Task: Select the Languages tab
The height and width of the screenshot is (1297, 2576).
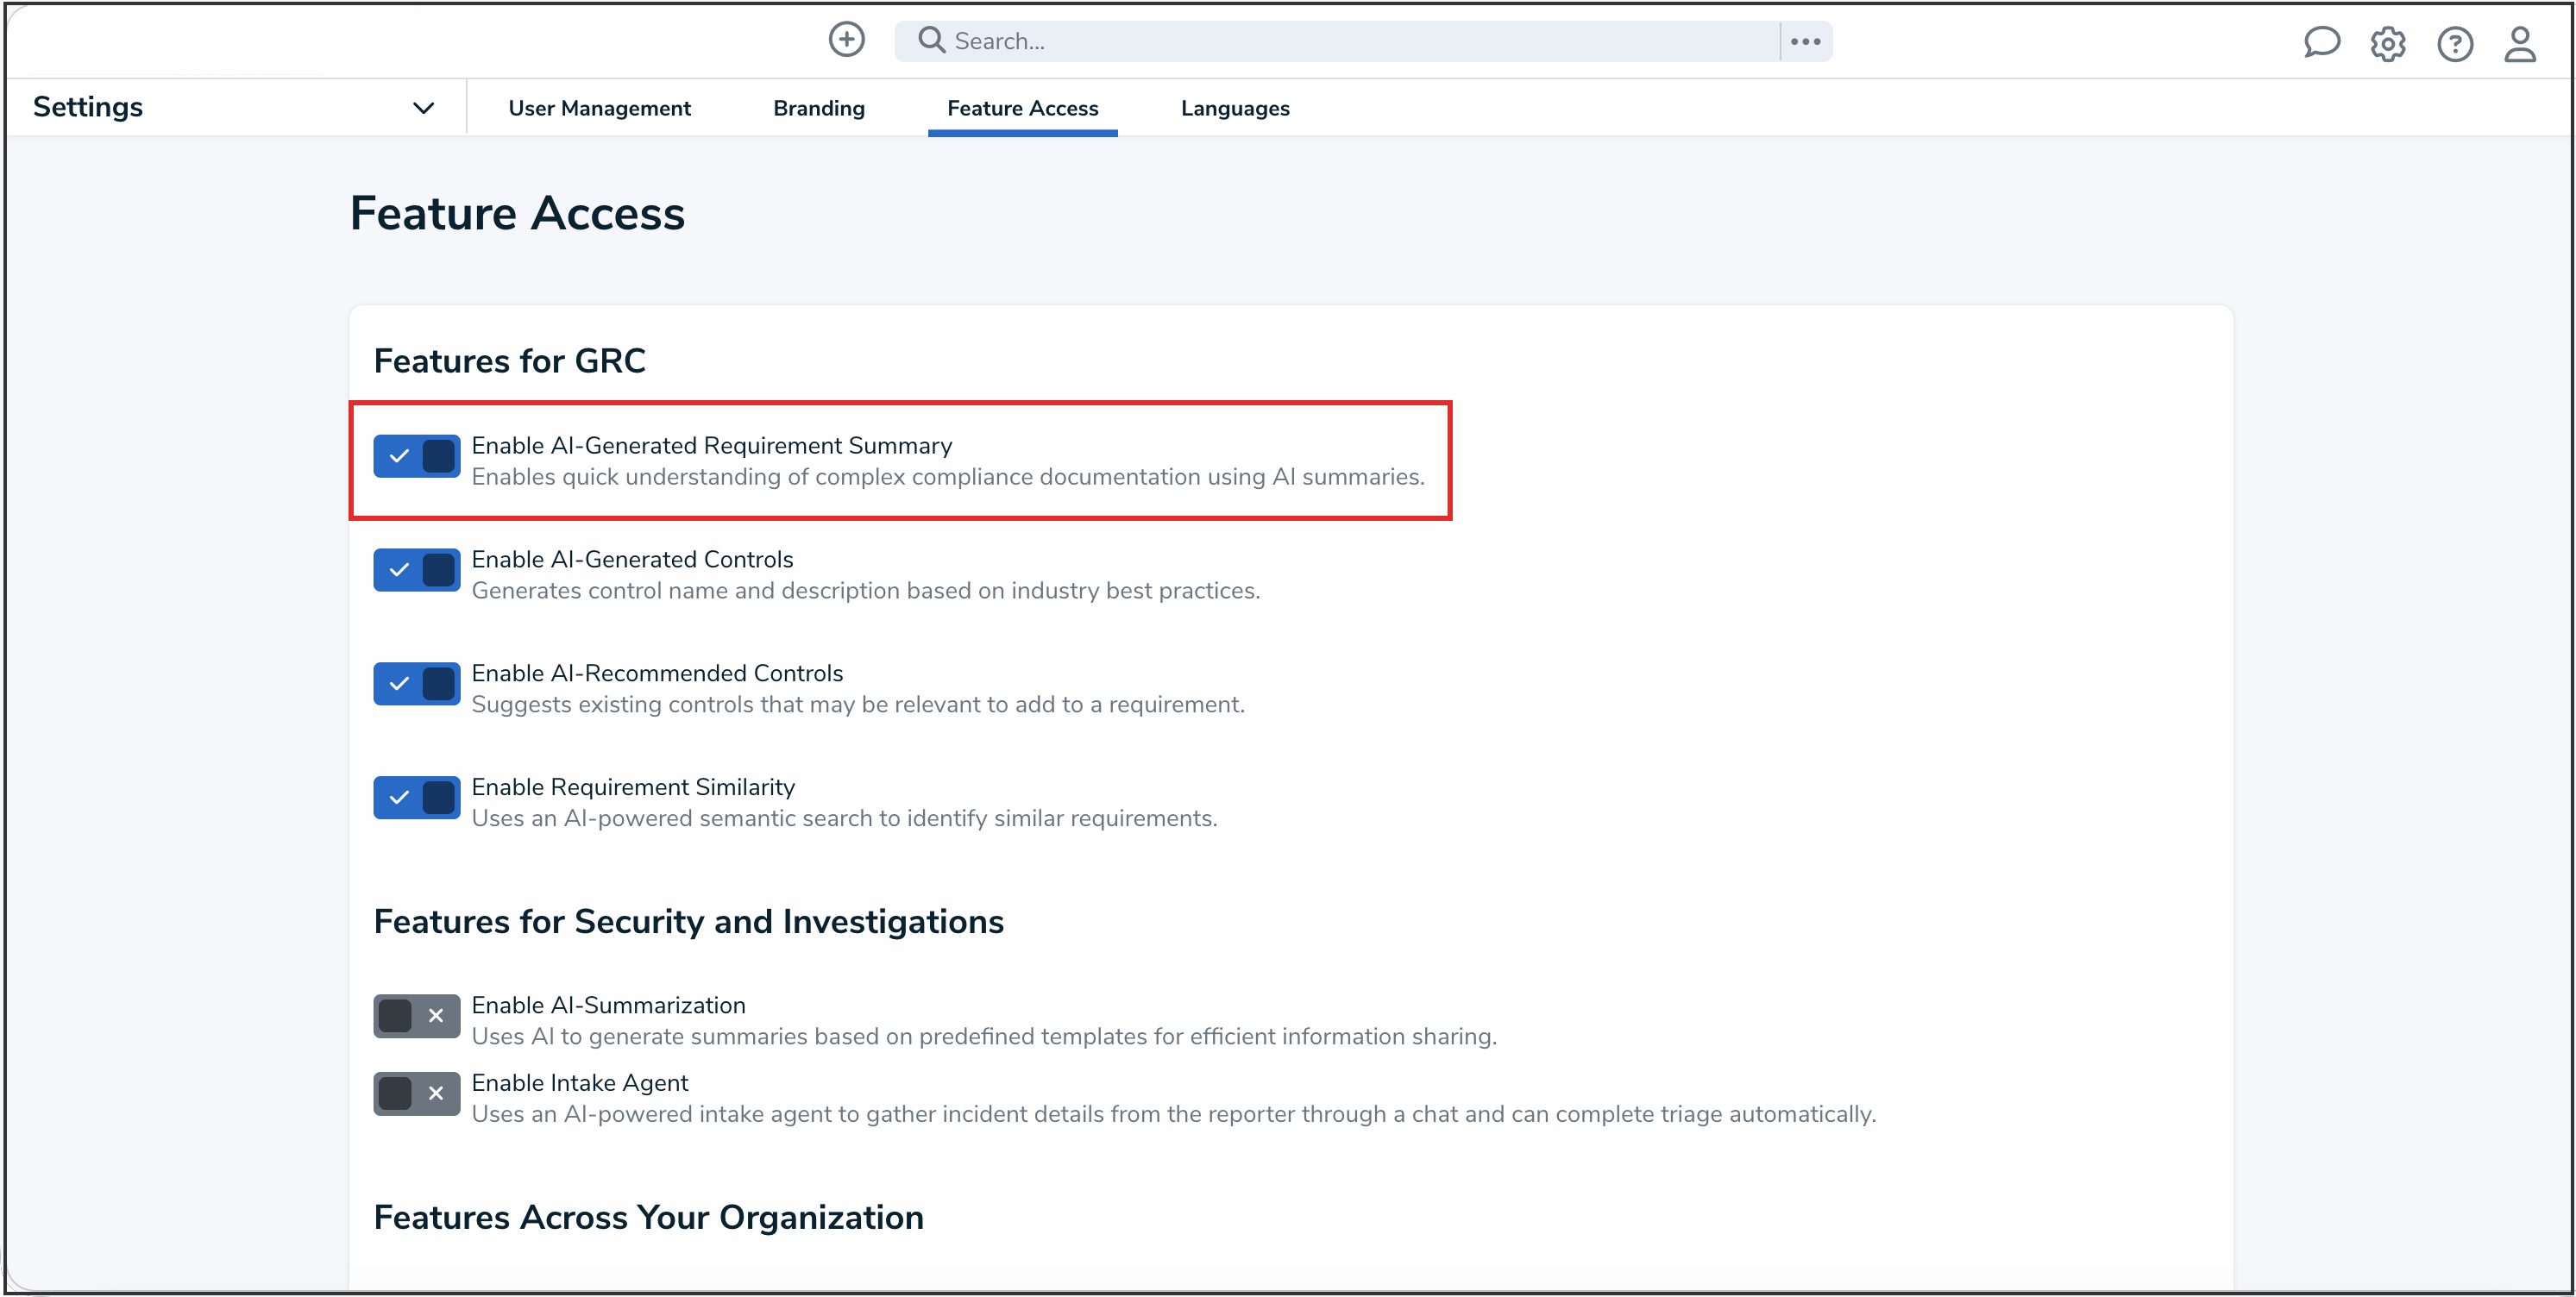Action: [x=1234, y=108]
